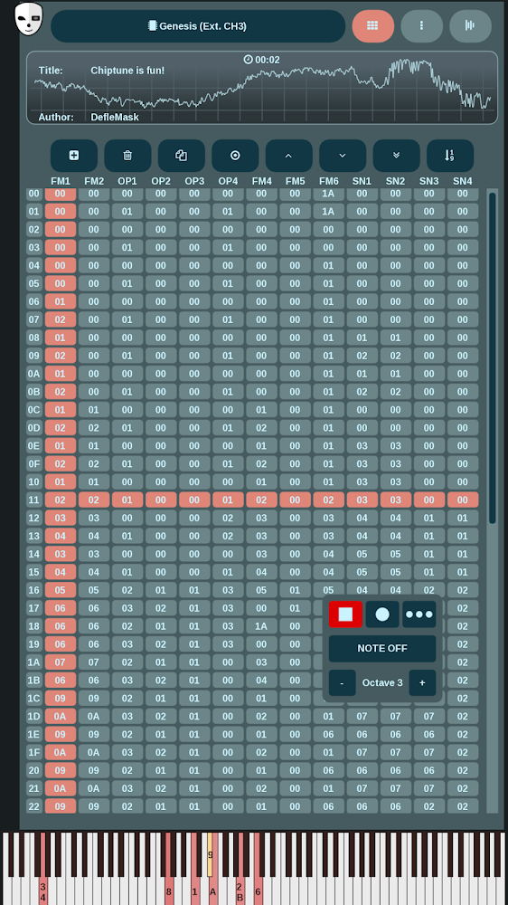
Task: Increase octave with the plus button
Action: 422,682
